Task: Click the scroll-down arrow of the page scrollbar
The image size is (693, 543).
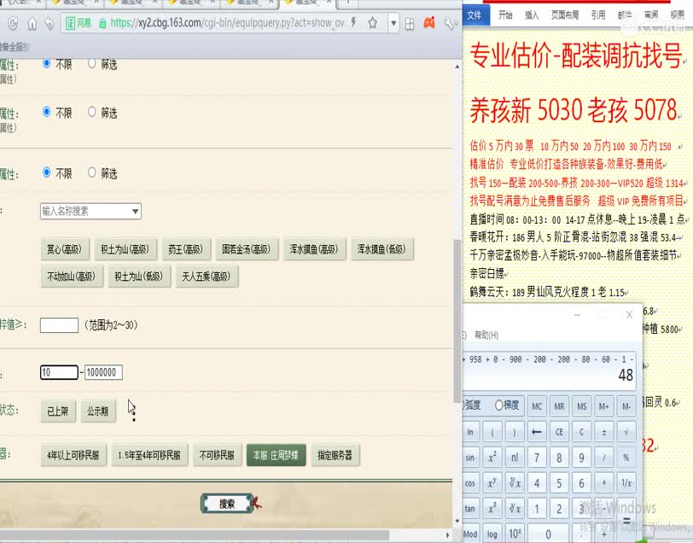Action: tap(457, 522)
